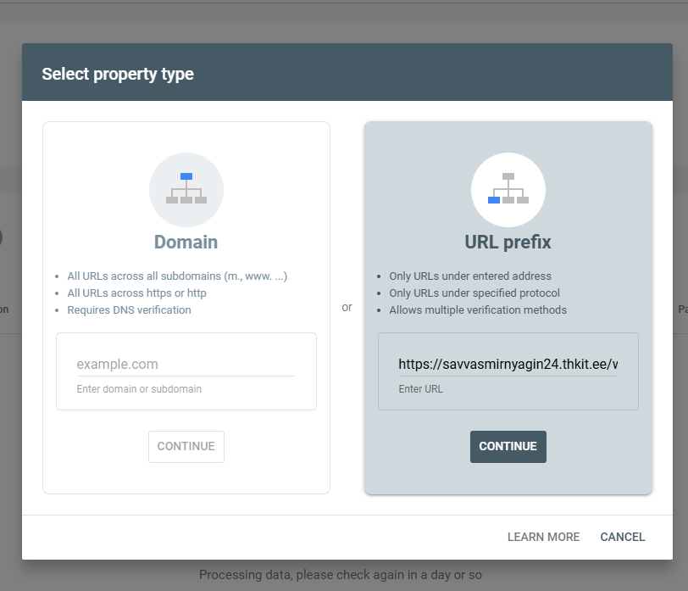The height and width of the screenshot is (591, 688).
Task: Click the 'Select property type' dialog title
Action: [118, 74]
